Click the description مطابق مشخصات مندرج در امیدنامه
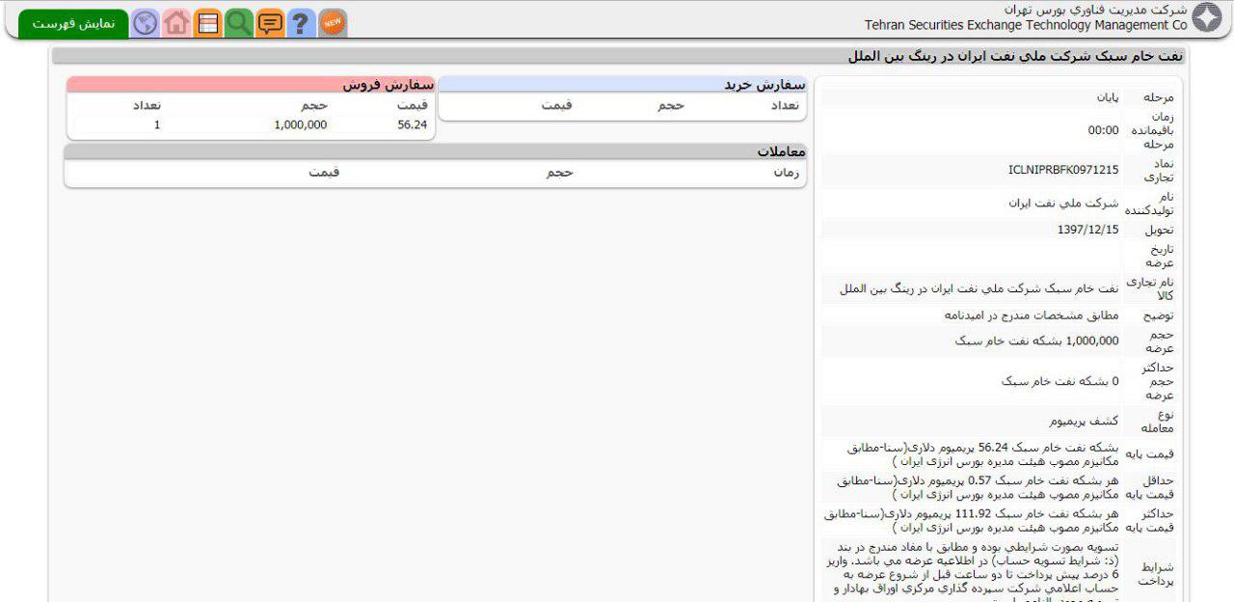 click(1032, 315)
